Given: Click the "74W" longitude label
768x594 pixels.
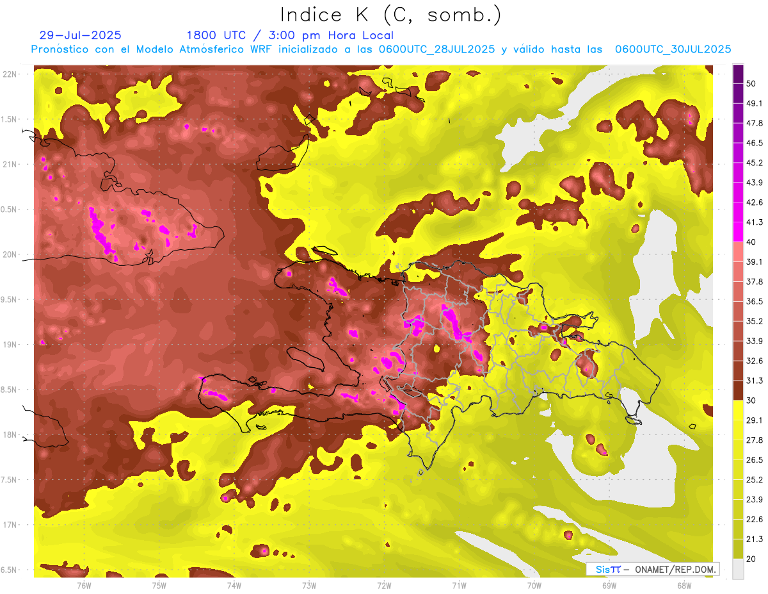Looking at the screenshot, I should 234,586.
